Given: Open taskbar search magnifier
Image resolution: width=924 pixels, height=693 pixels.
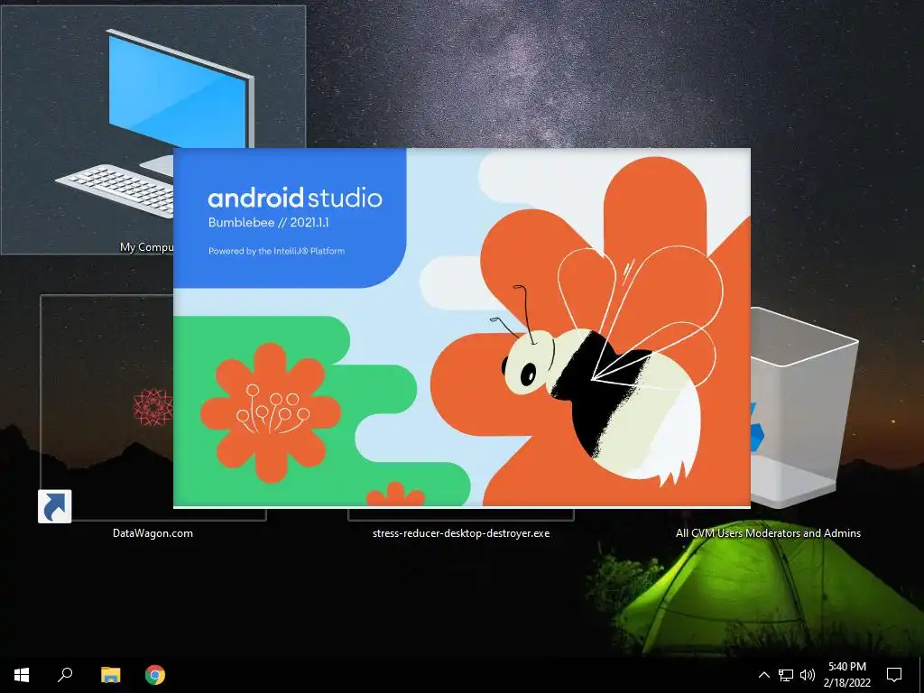Looking at the screenshot, I should (x=65, y=675).
